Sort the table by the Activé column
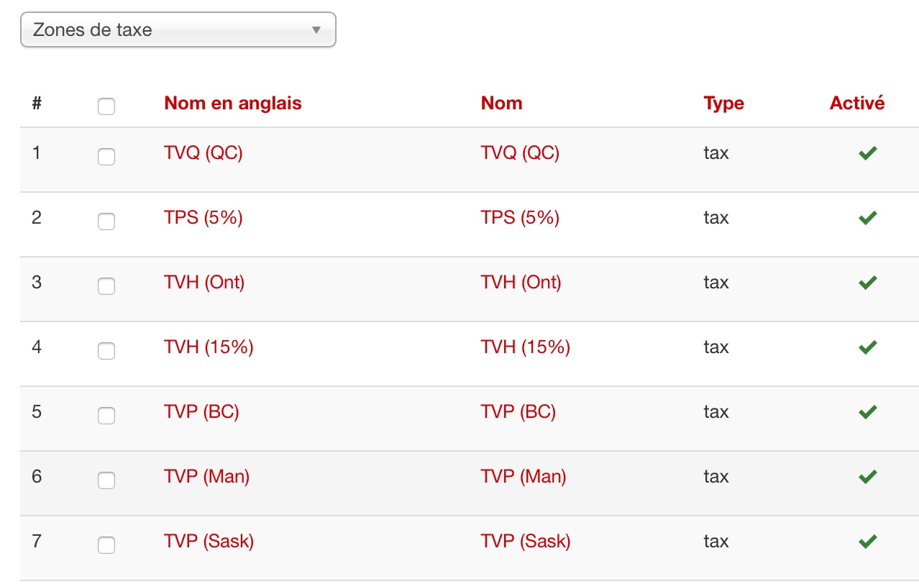Image resolution: width=919 pixels, height=584 pixels. pos(856,104)
